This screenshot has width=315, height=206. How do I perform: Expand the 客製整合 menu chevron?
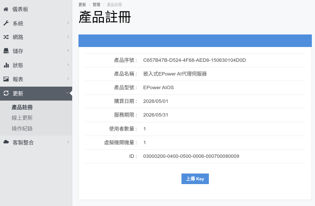point(68,142)
